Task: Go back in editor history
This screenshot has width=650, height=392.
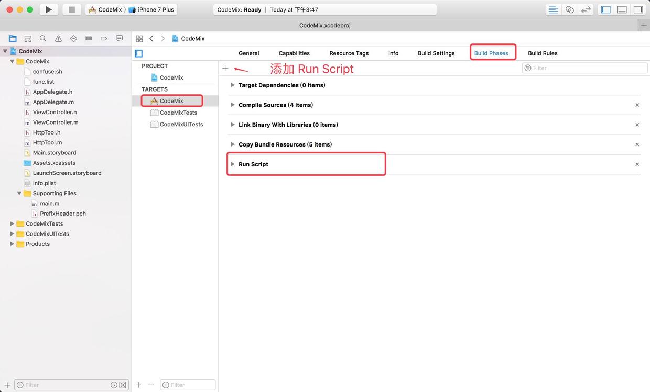Action: [151, 39]
